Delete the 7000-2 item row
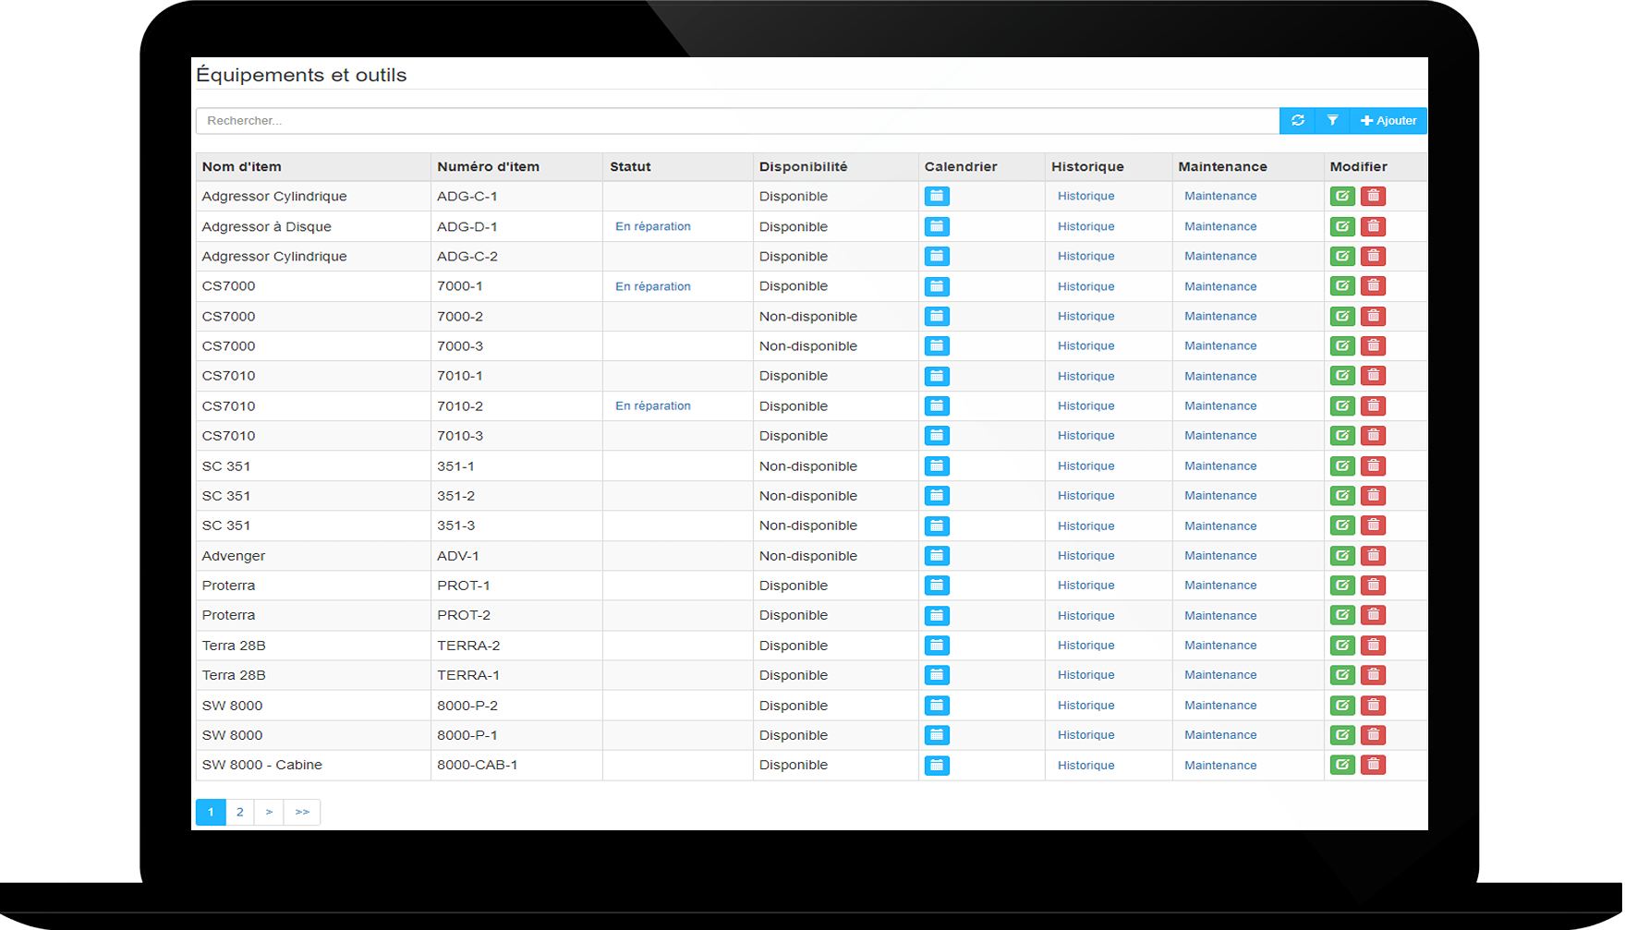Image resolution: width=1625 pixels, height=930 pixels. click(1373, 316)
